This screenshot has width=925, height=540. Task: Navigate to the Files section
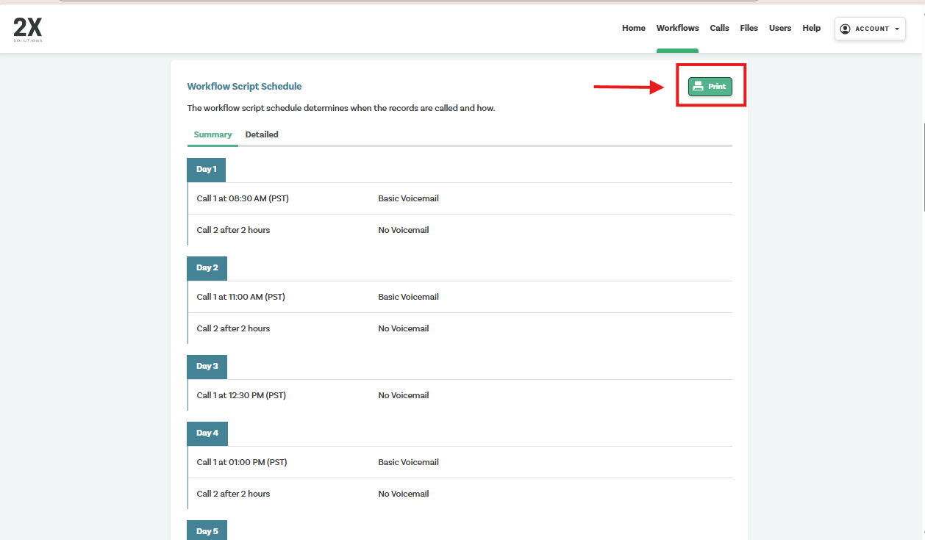pyautogui.click(x=749, y=28)
